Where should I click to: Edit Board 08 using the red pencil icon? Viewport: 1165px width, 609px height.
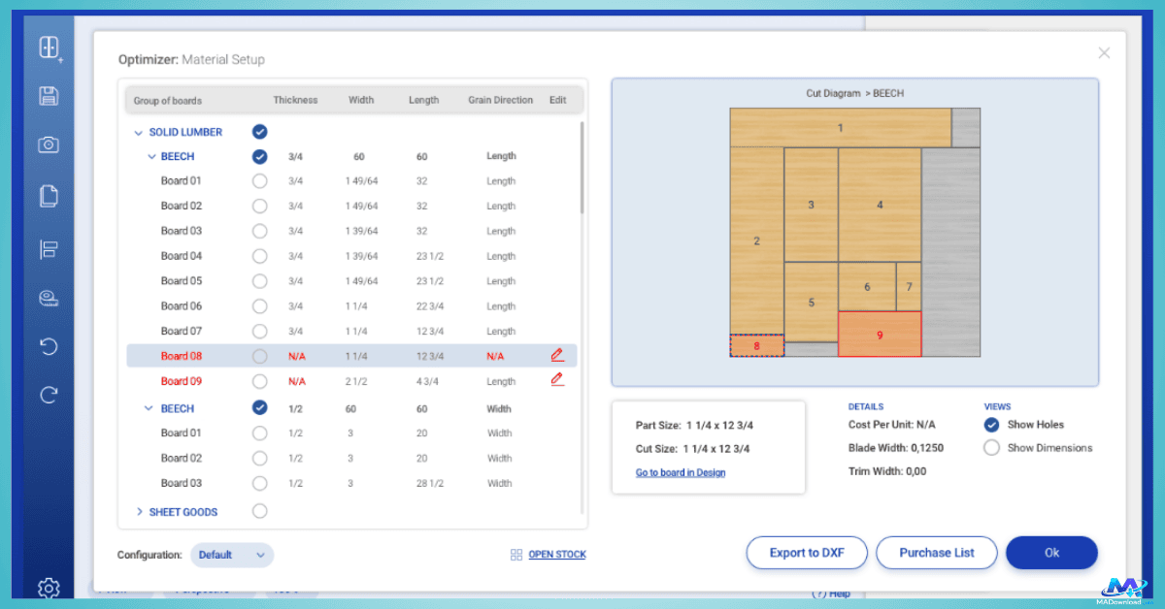click(556, 355)
